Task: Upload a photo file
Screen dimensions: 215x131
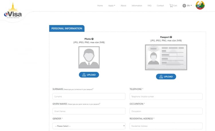Action: [89, 75]
